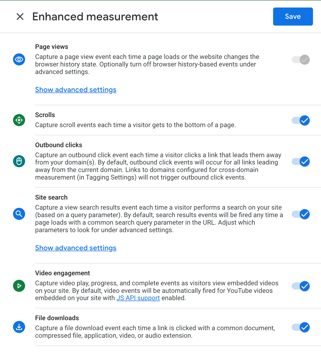Click the greyed Page views toggle
Screen dimensions: 321x354
click(301, 60)
